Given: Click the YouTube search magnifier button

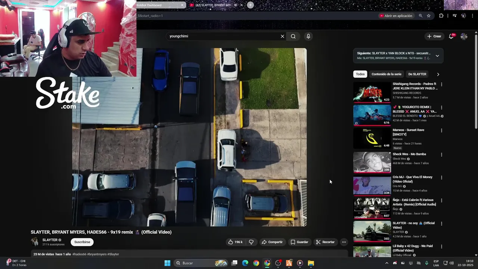Looking at the screenshot, I should [293, 36].
